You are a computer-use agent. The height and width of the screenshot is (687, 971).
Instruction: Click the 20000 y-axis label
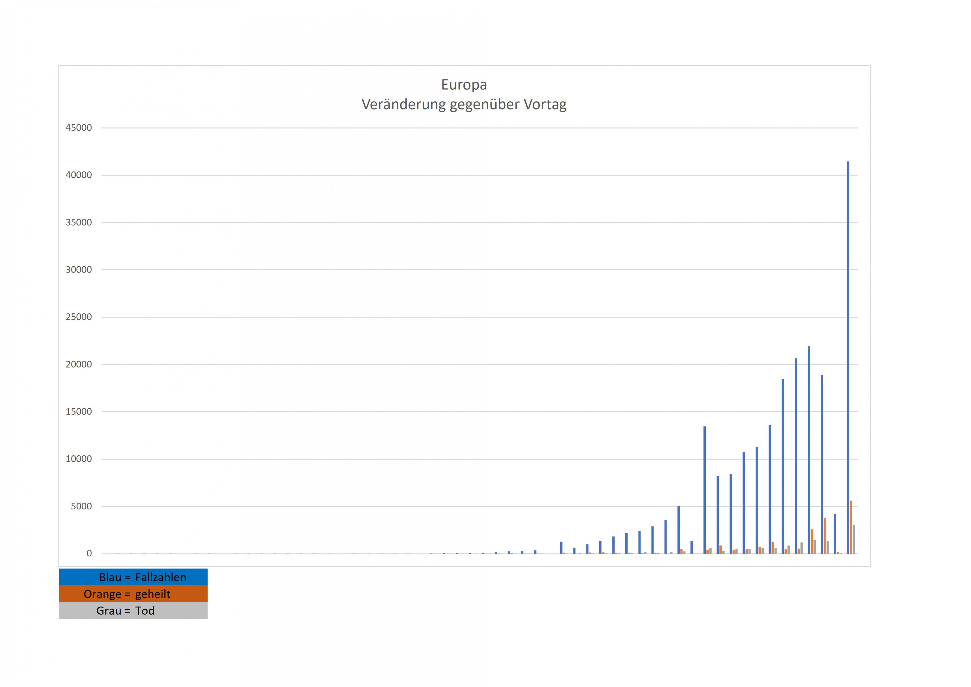point(79,364)
